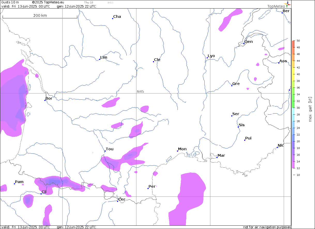Click the bottom gen 12-Jun-2025 22 UTC text
Viewport: 315px width, 229px height.
76,227
